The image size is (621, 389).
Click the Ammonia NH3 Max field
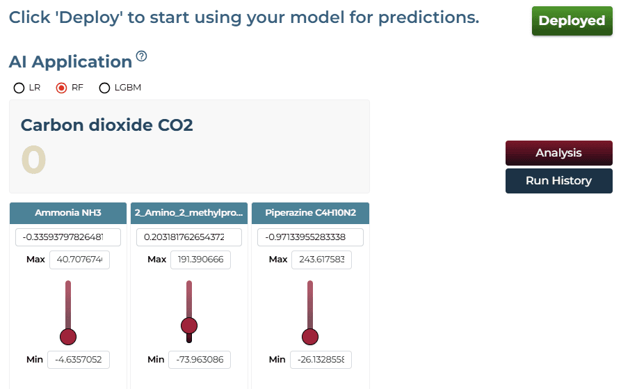pyautogui.click(x=79, y=260)
